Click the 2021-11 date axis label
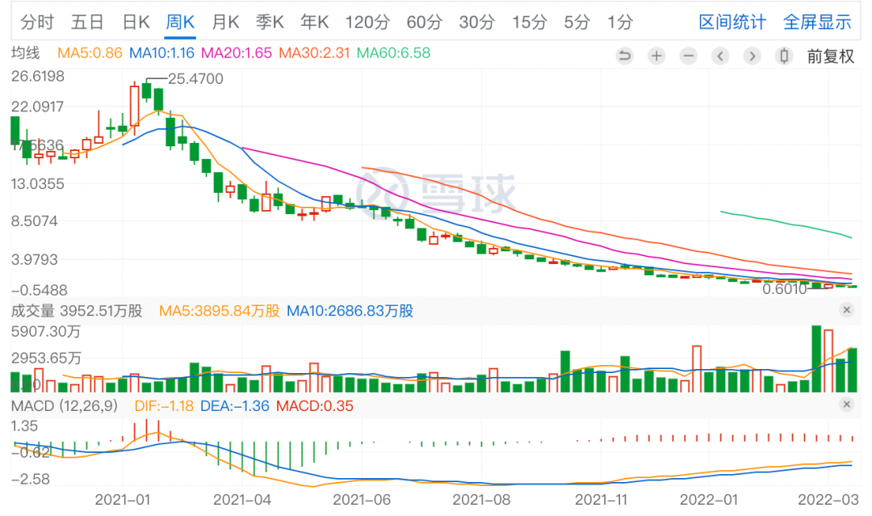The height and width of the screenshot is (516, 872). pos(601,499)
